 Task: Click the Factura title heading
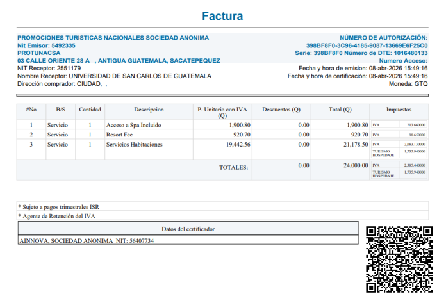tap(222, 16)
